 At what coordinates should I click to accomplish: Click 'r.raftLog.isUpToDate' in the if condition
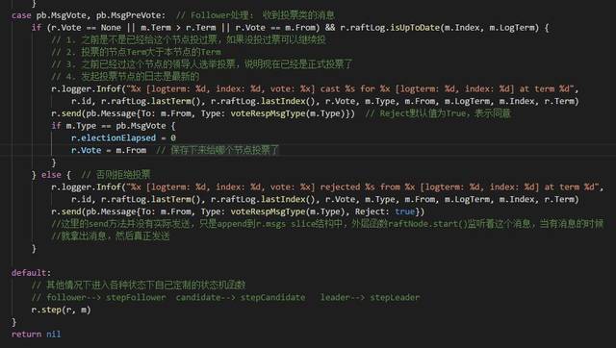[389, 28]
